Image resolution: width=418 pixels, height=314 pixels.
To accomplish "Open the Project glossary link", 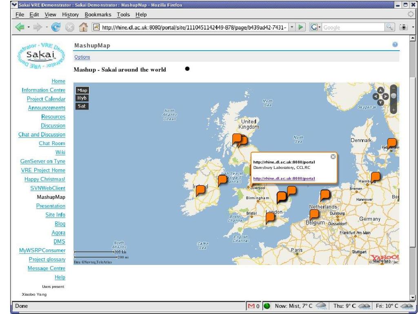I will click(x=47, y=259).
